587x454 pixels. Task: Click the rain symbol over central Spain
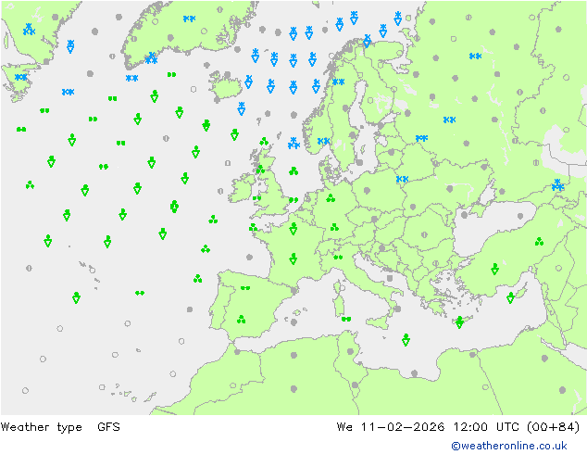(242, 319)
